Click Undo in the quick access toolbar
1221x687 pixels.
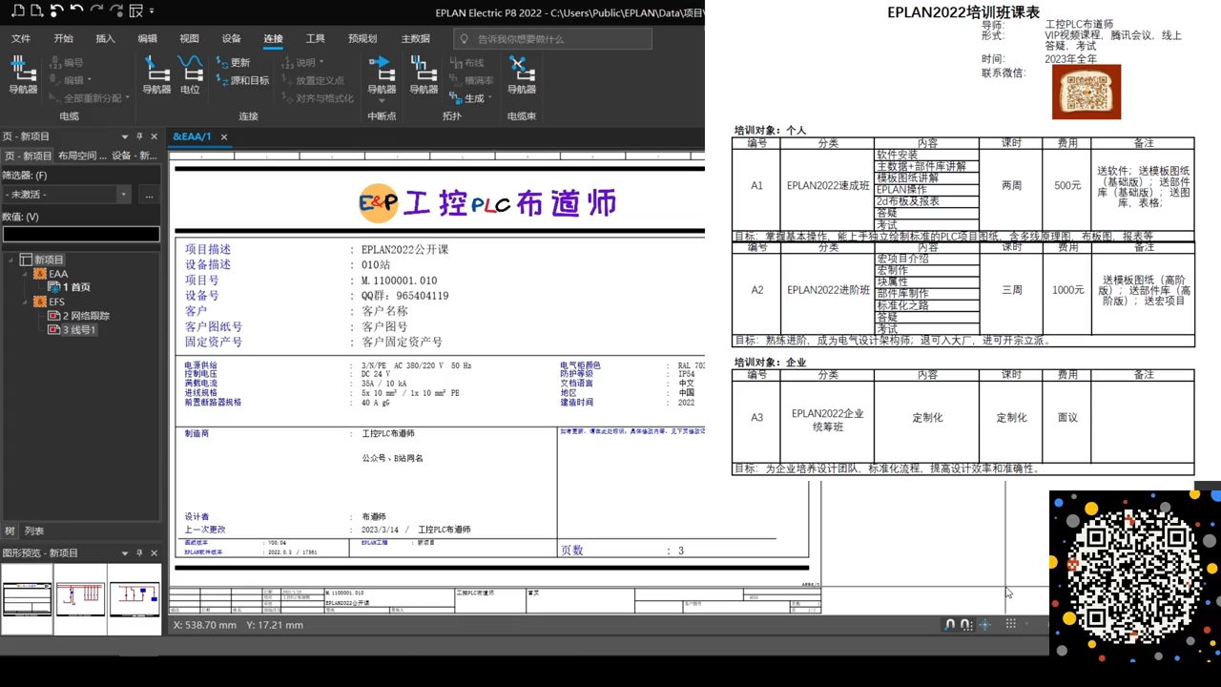(76, 11)
